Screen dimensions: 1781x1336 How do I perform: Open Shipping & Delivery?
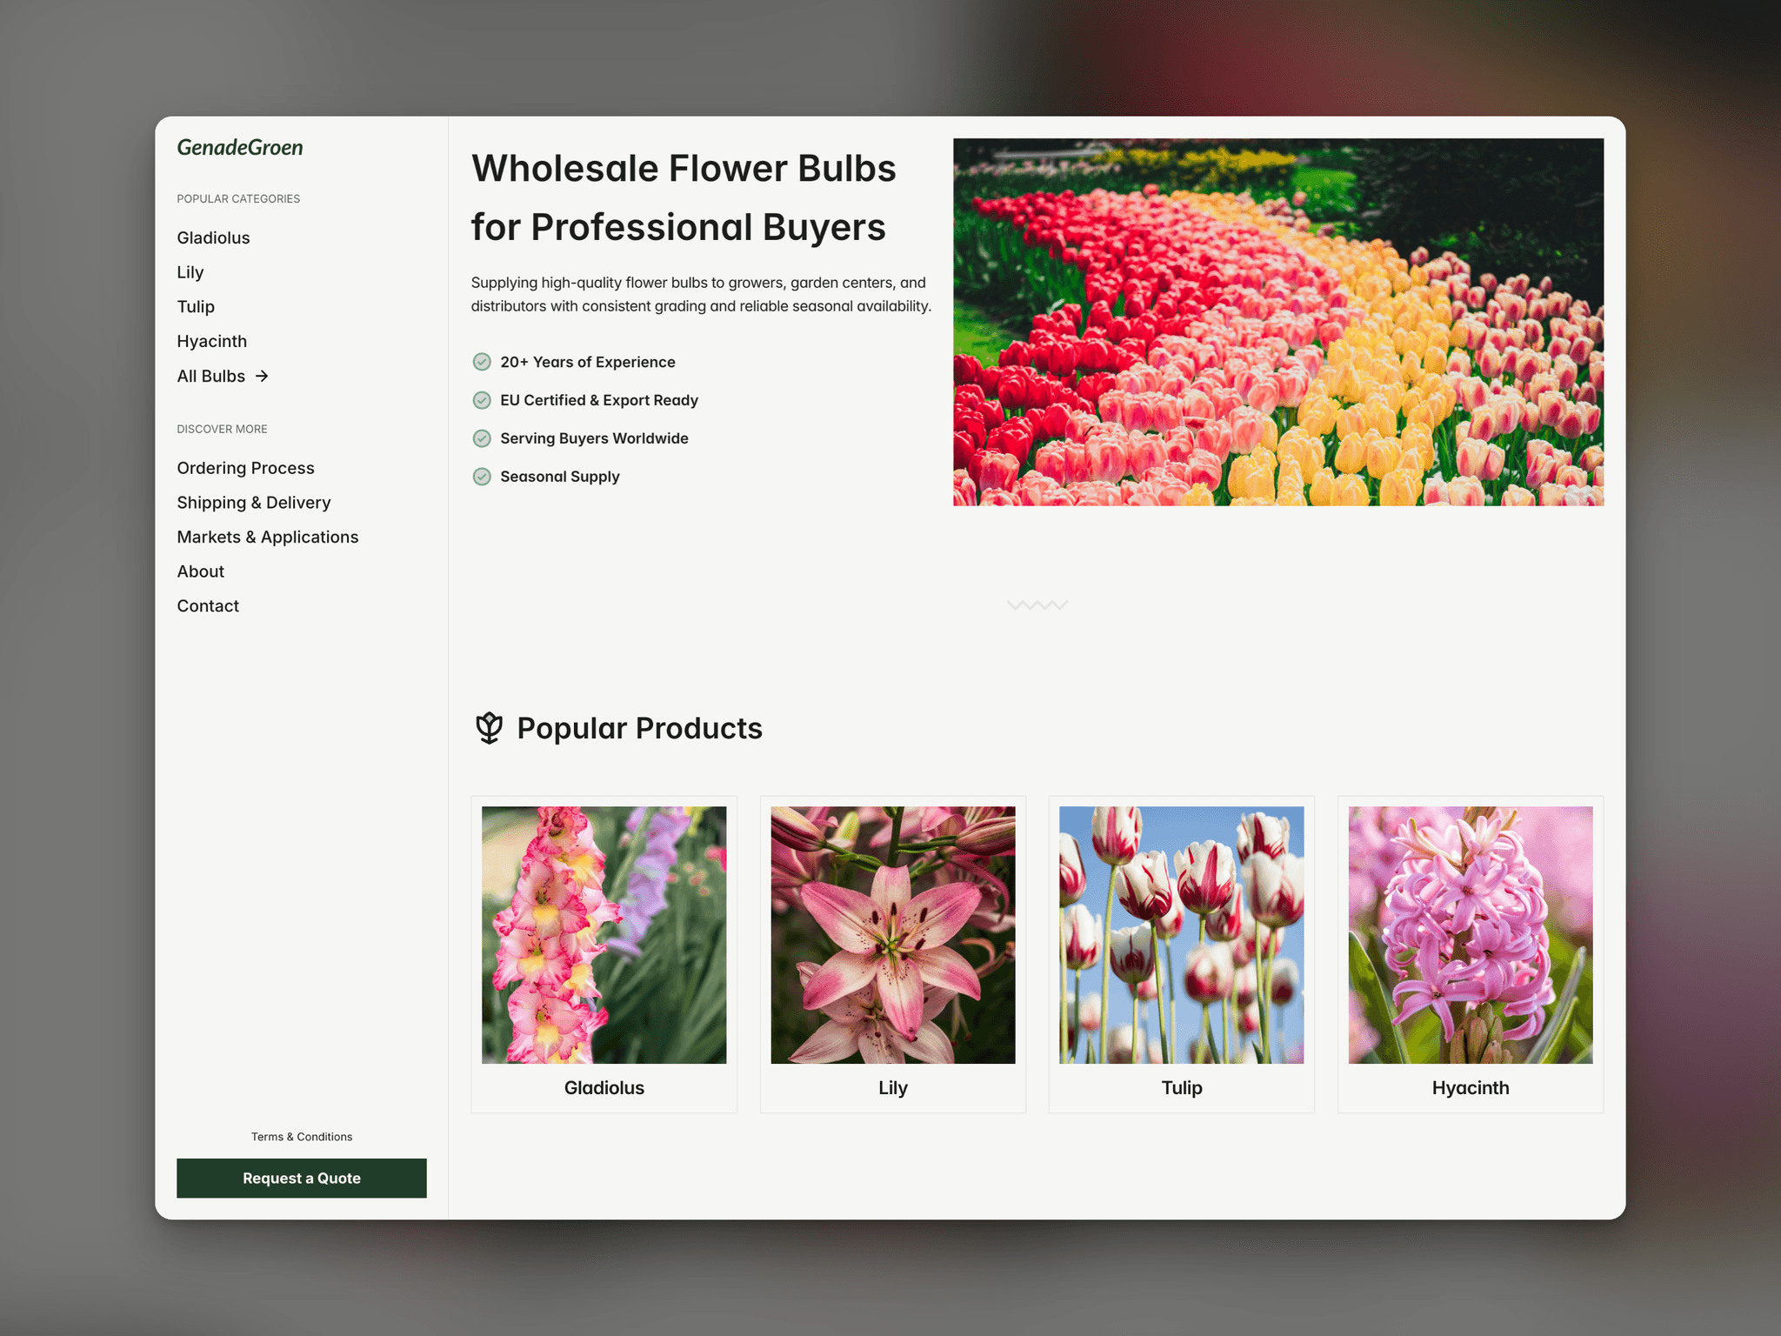click(254, 503)
